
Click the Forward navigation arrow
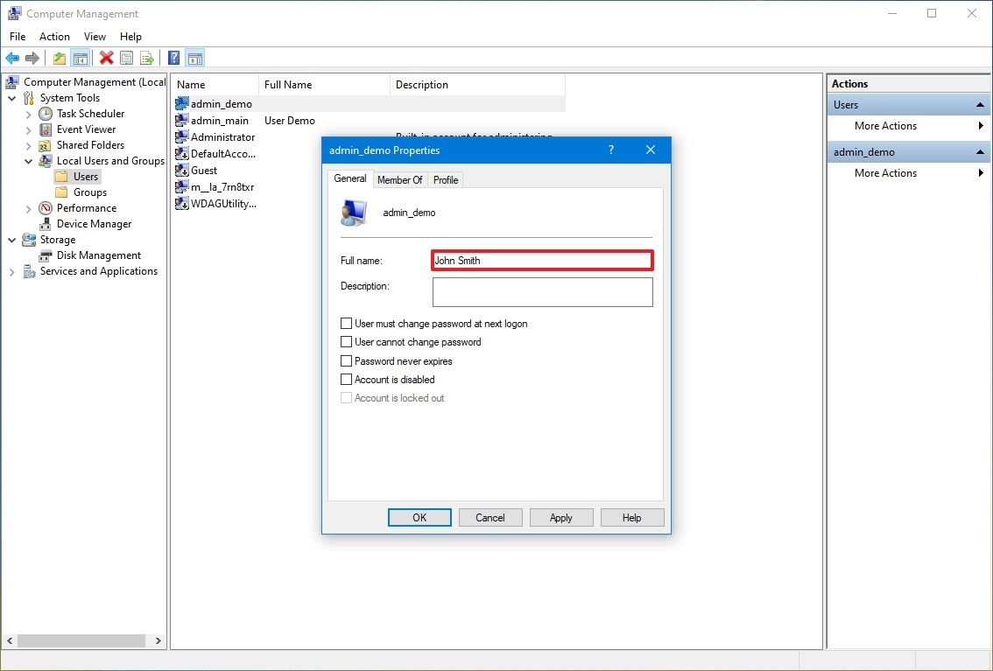tap(32, 58)
